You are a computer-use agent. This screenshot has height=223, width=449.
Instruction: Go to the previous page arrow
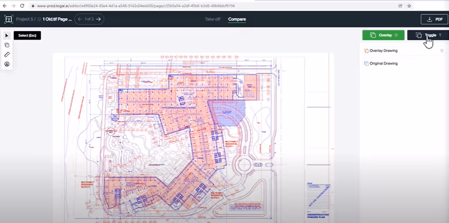[80, 19]
